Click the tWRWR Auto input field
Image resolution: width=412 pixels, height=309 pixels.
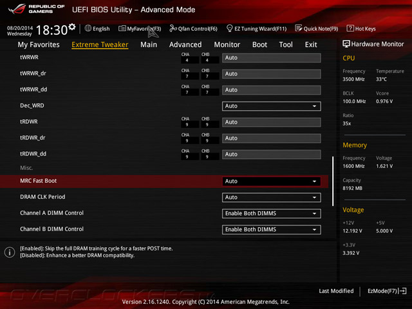tap(272, 58)
